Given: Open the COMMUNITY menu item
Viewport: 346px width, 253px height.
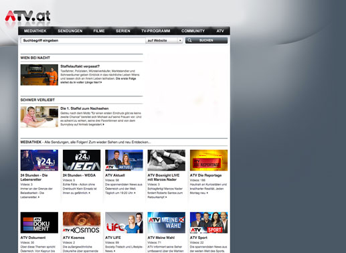Looking at the screenshot, I should click(193, 31).
